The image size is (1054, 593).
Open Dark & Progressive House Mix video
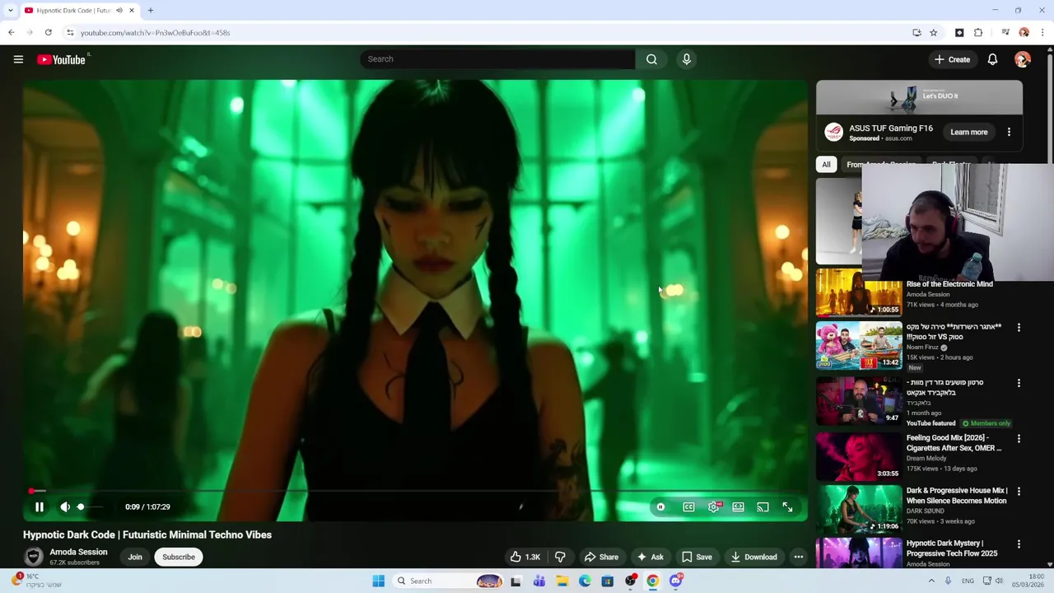click(957, 495)
